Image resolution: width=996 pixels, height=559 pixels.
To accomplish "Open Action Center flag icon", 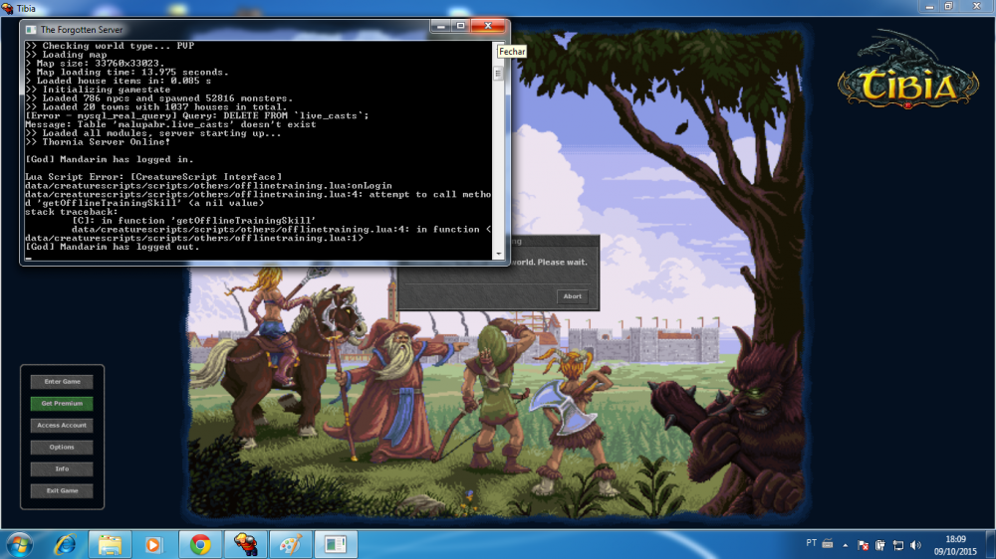I will coord(863,545).
